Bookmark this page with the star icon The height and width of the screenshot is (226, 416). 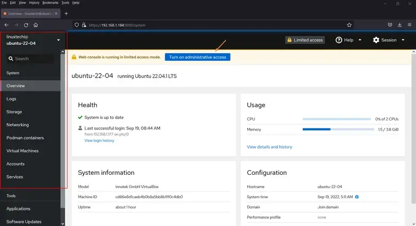pos(349,25)
